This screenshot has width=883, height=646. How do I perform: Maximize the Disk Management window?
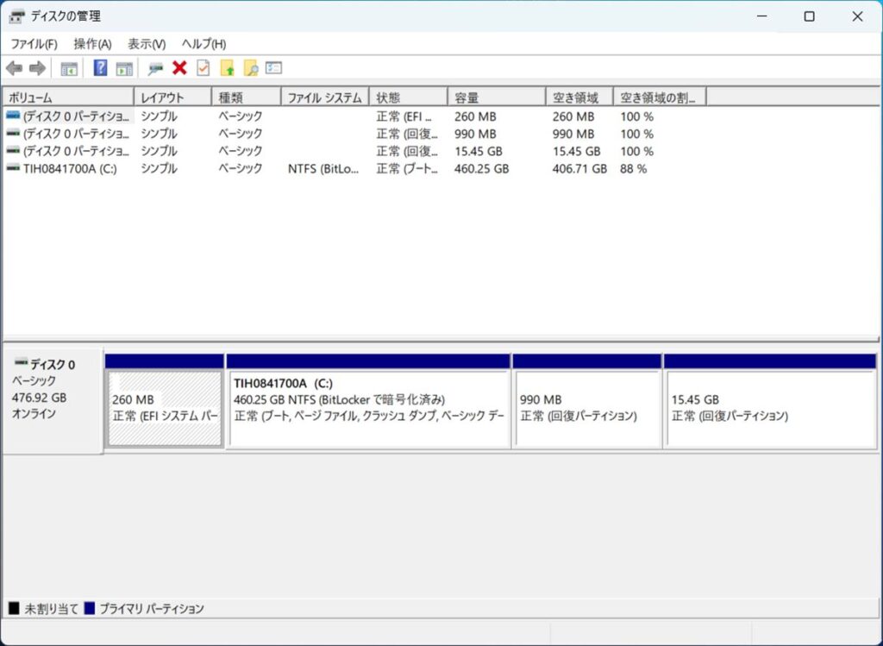coord(809,16)
